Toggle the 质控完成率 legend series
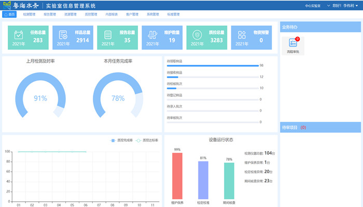 (x=122, y=140)
